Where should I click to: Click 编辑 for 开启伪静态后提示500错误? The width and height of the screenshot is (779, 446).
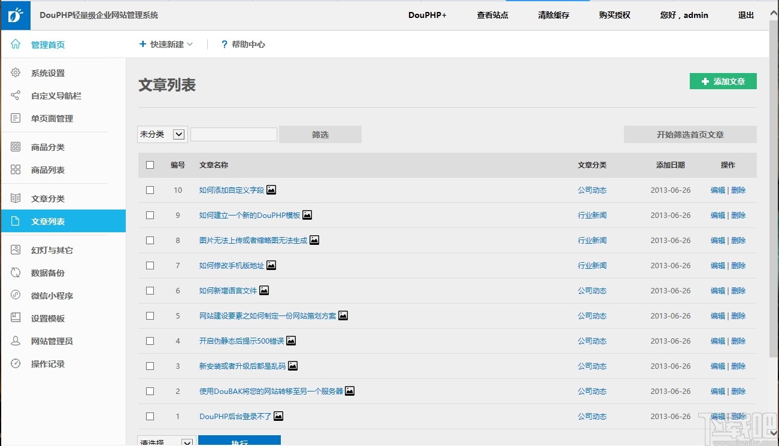(x=718, y=341)
